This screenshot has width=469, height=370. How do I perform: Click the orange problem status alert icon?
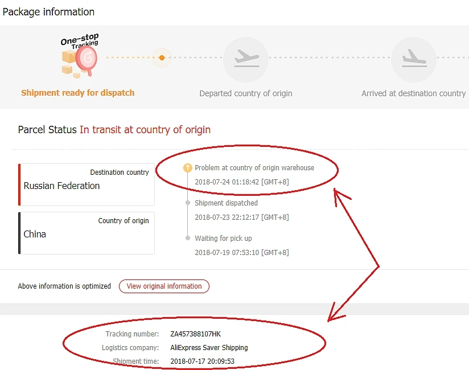[187, 168]
